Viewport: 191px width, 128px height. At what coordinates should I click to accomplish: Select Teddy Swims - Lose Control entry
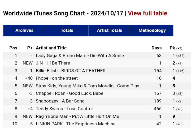point(64,109)
